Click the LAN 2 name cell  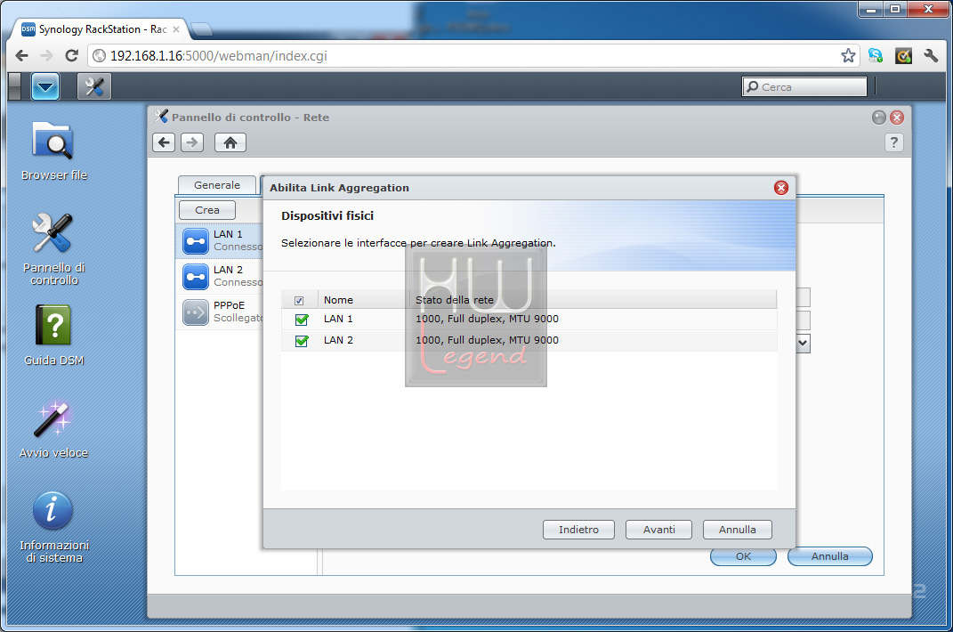pos(338,340)
